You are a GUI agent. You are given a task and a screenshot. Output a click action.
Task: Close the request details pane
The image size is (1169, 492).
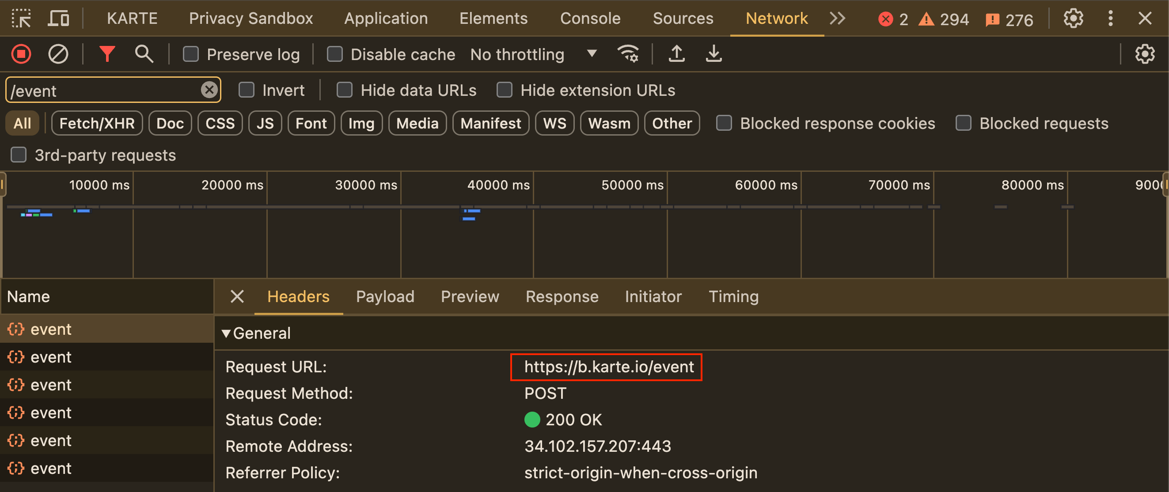click(237, 296)
